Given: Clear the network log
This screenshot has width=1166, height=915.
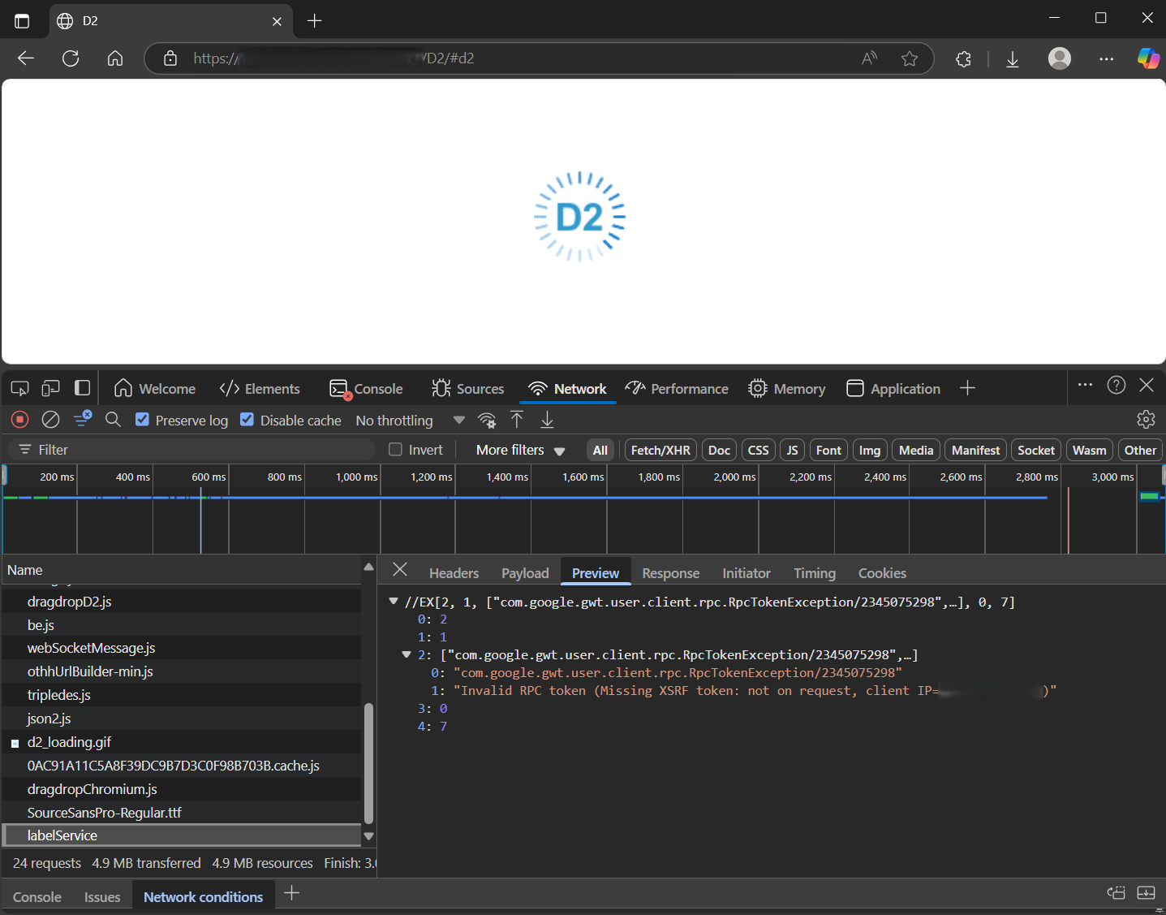Looking at the screenshot, I should click(50, 420).
